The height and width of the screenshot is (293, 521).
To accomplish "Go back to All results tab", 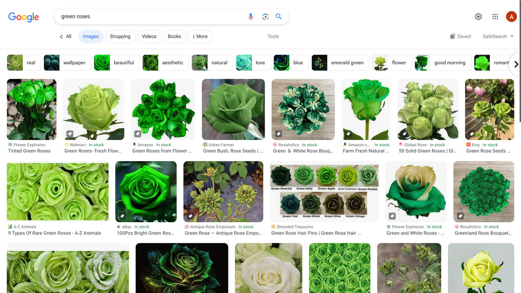I will [66, 36].
